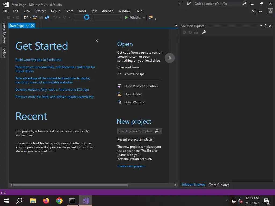
Task: Open the Server Explorer side tab
Action: tap(4, 33)
